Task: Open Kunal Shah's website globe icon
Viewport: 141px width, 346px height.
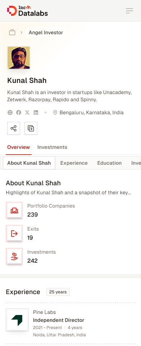Action: [x=10, y=112]
